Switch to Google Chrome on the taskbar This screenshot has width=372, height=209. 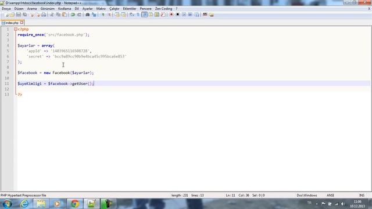[x=75, y=204]
